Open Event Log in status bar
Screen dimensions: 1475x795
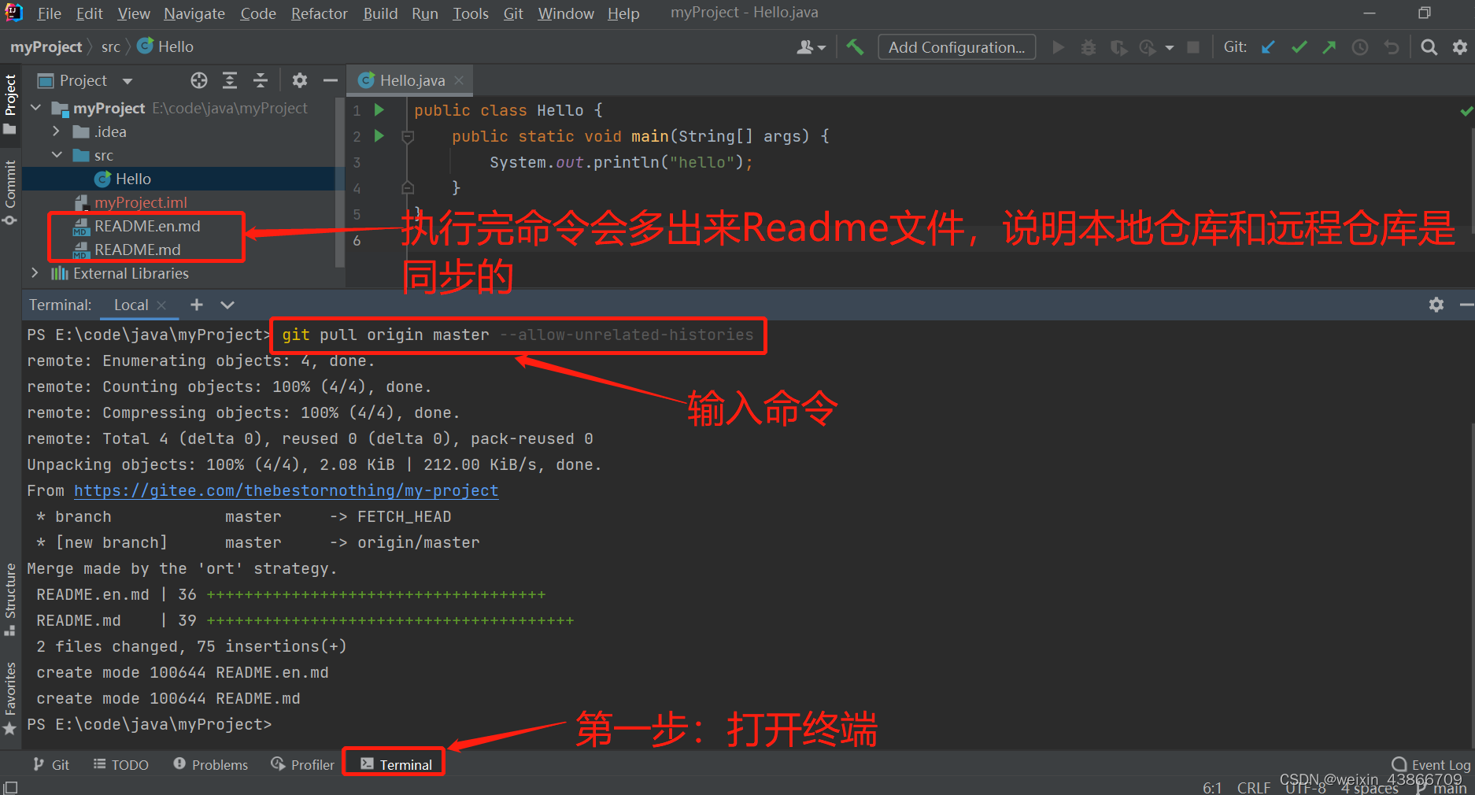coord(1431,764)
